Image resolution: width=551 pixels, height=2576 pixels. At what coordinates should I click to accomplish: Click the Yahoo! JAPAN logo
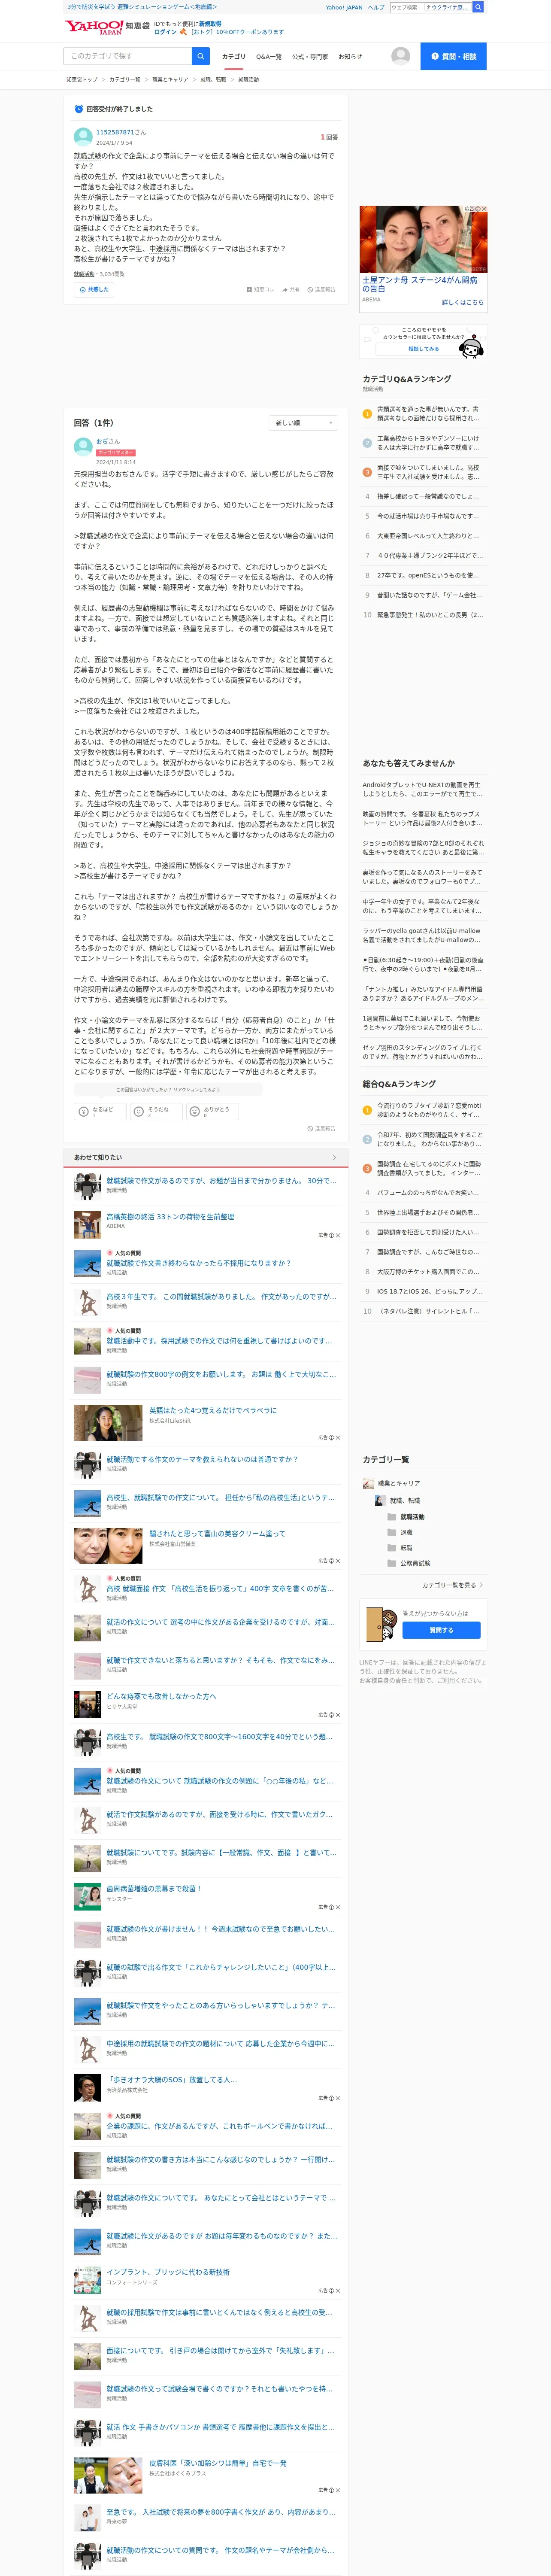(x=94, y=27)
